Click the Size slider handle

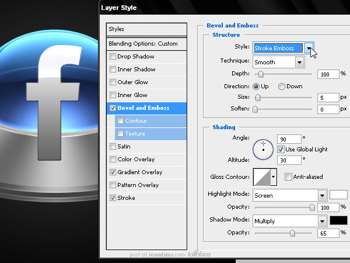point(258,98)
